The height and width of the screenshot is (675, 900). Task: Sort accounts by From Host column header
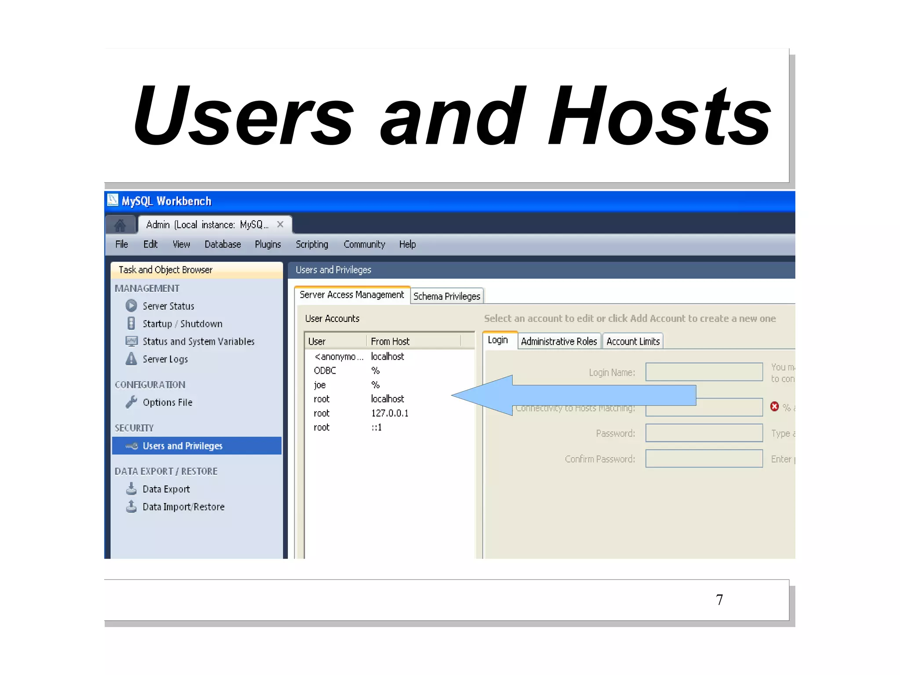(414, 341)
